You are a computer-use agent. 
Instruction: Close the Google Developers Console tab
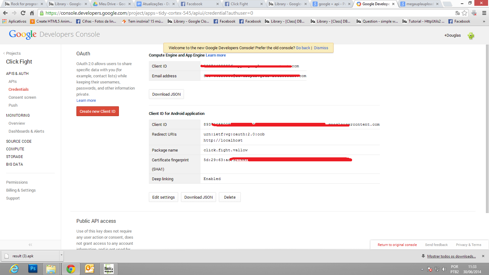[393, 4]
